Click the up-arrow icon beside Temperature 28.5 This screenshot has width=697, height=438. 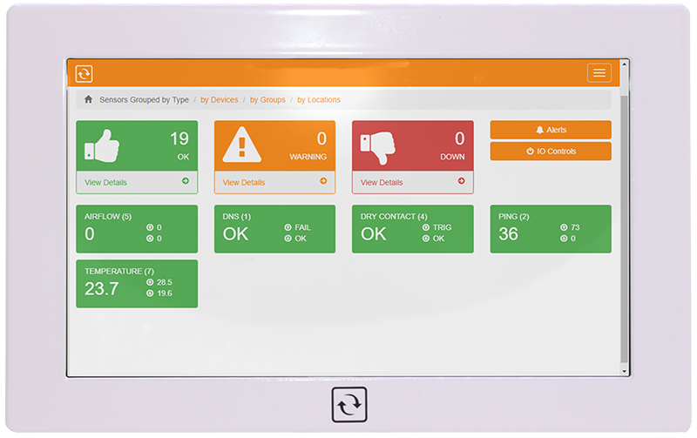(x=150, y=282)
